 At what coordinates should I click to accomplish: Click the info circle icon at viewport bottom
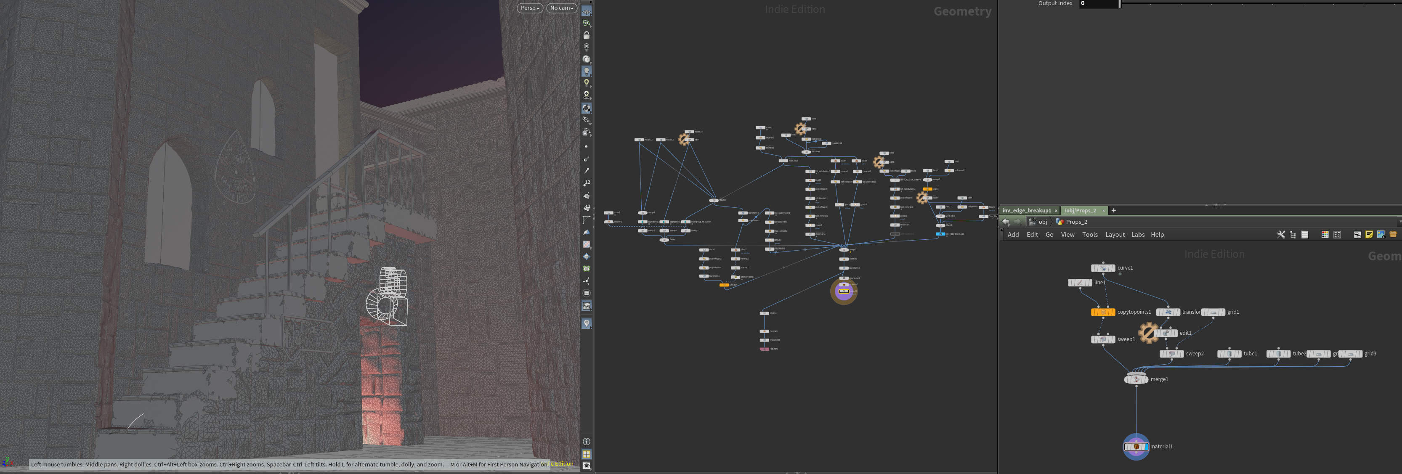point(586,441)
